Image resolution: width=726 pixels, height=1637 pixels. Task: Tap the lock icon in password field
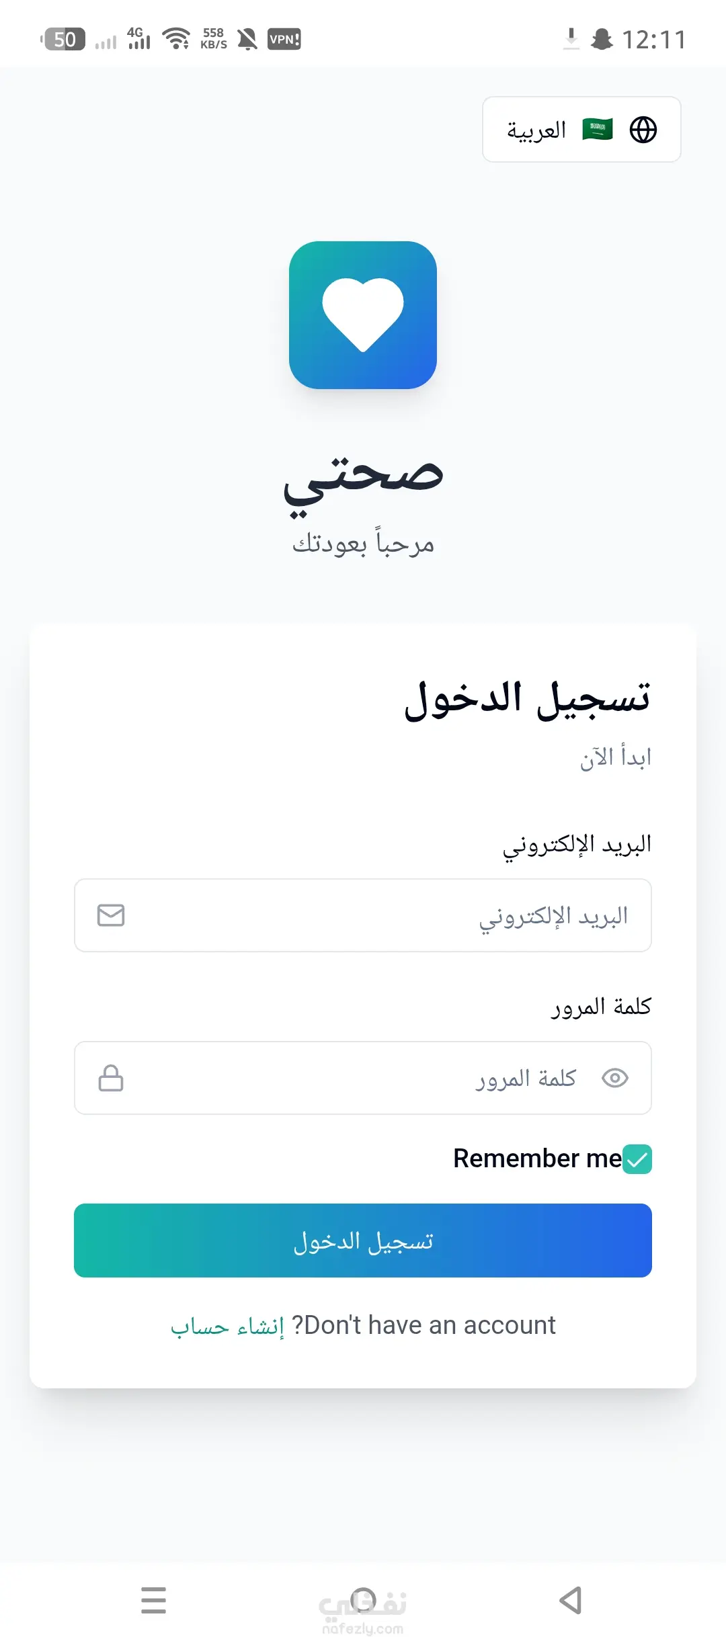pyautogui.click(x=111, y=1078)
